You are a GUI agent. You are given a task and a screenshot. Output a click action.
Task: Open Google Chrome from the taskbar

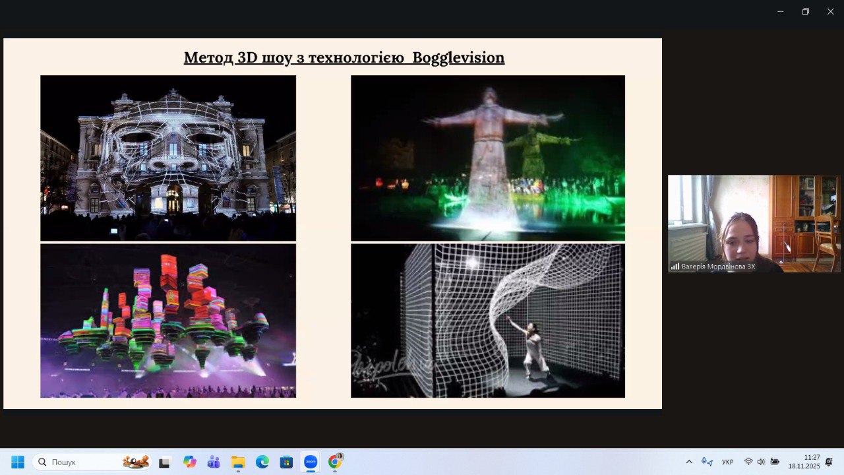pos(335,462)
